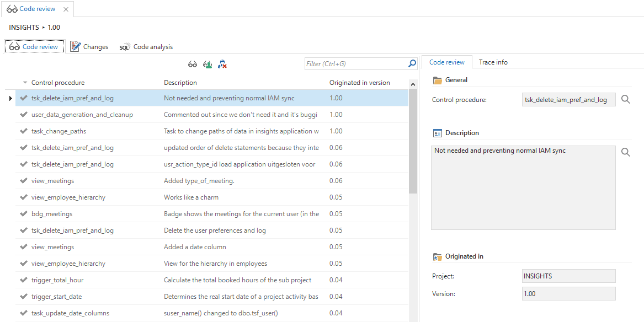Click the magnifier beside the Description box

[625, 152]
